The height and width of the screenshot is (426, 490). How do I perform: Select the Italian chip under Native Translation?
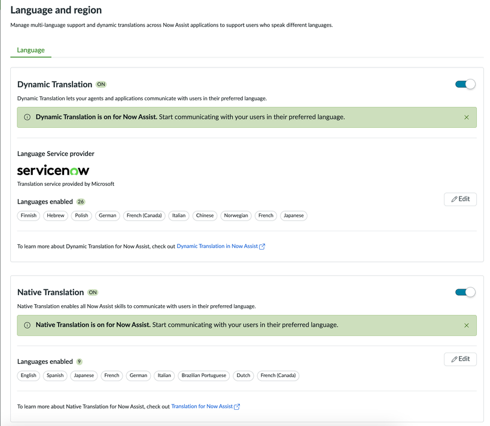[165, 375]
